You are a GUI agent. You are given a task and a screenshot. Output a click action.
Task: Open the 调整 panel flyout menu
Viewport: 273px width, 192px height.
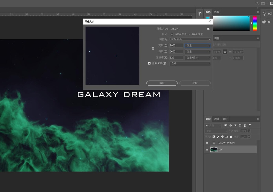click(258, 38)
